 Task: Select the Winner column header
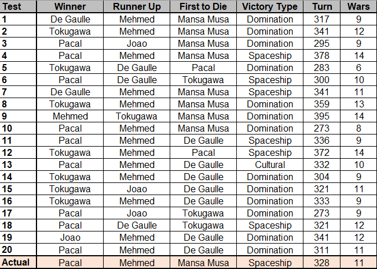70,6
